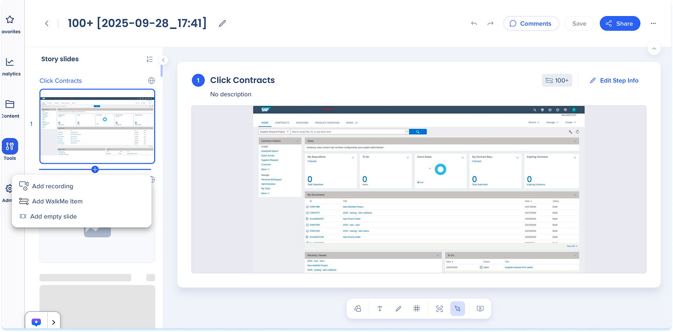673x332 pixels.
Task: Open the Comments panel
Action: pyautogui.click(x=531, y=23)
